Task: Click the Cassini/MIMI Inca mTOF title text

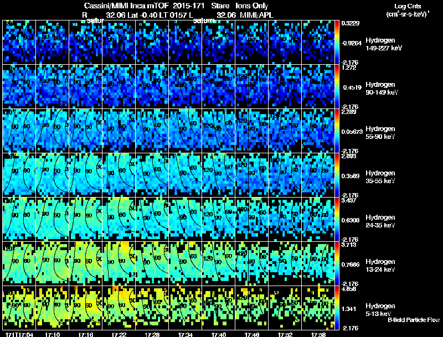Action: [x=126, y=6]
